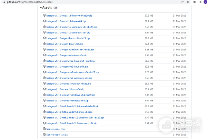Collapse the Assets section triangle
The width and height of the screenshot is (207, 139).
[41, 7]
